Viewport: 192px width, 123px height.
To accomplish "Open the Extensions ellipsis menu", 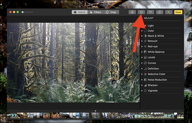I will point(141,12).
